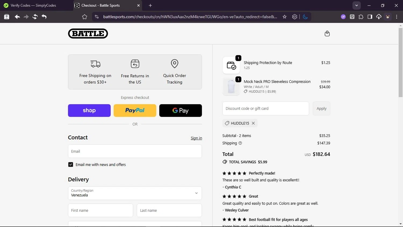Viewport: 403px width, 227px height.
Task: Click the Shipping $147.39 amount
Action: tap(324, 143)
